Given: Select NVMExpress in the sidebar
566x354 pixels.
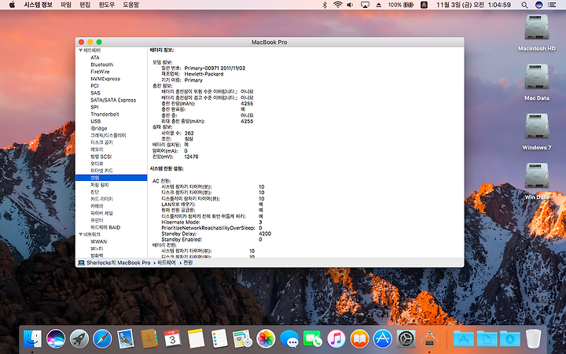Looking at the screenshot, I should coord(105,79).
